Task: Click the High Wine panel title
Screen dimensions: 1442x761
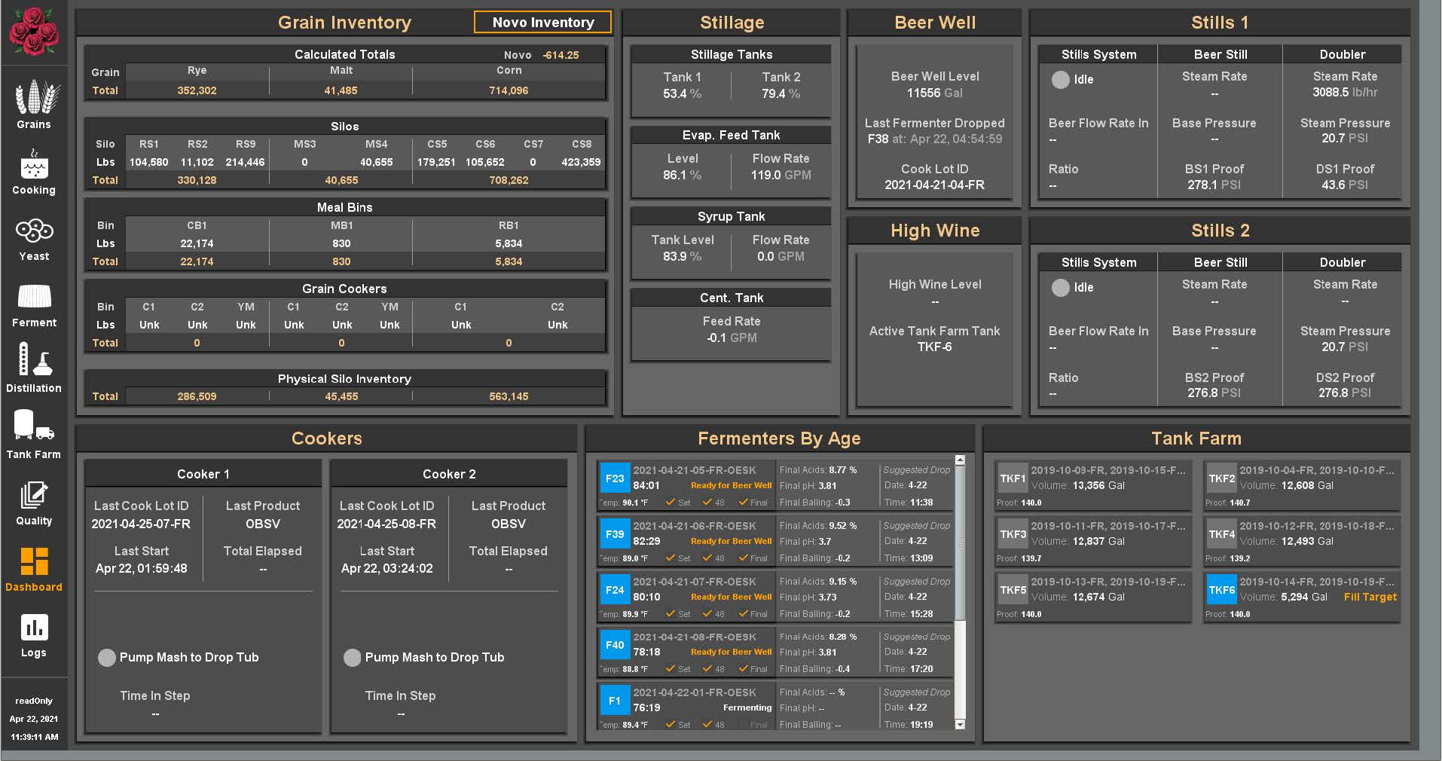Action: click(934, 231)
